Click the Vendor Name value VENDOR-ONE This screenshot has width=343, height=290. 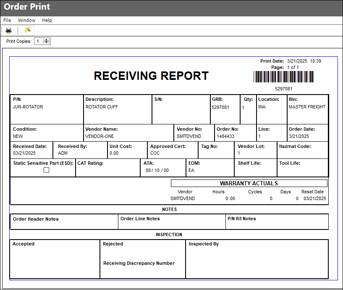point(99,136)
